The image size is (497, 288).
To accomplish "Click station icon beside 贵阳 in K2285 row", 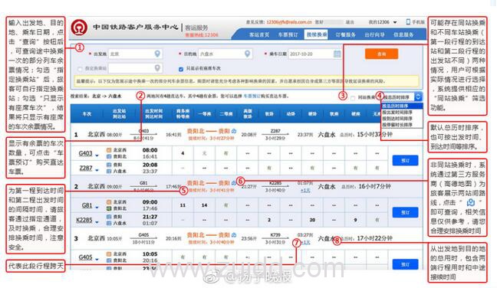I will [109, 217].
